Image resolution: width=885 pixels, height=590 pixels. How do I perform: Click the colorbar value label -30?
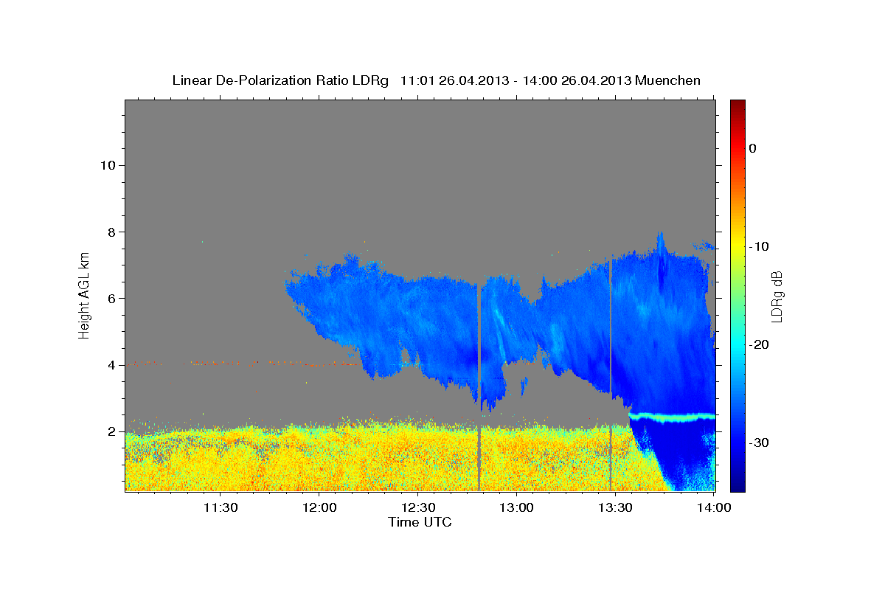point(759,442)
